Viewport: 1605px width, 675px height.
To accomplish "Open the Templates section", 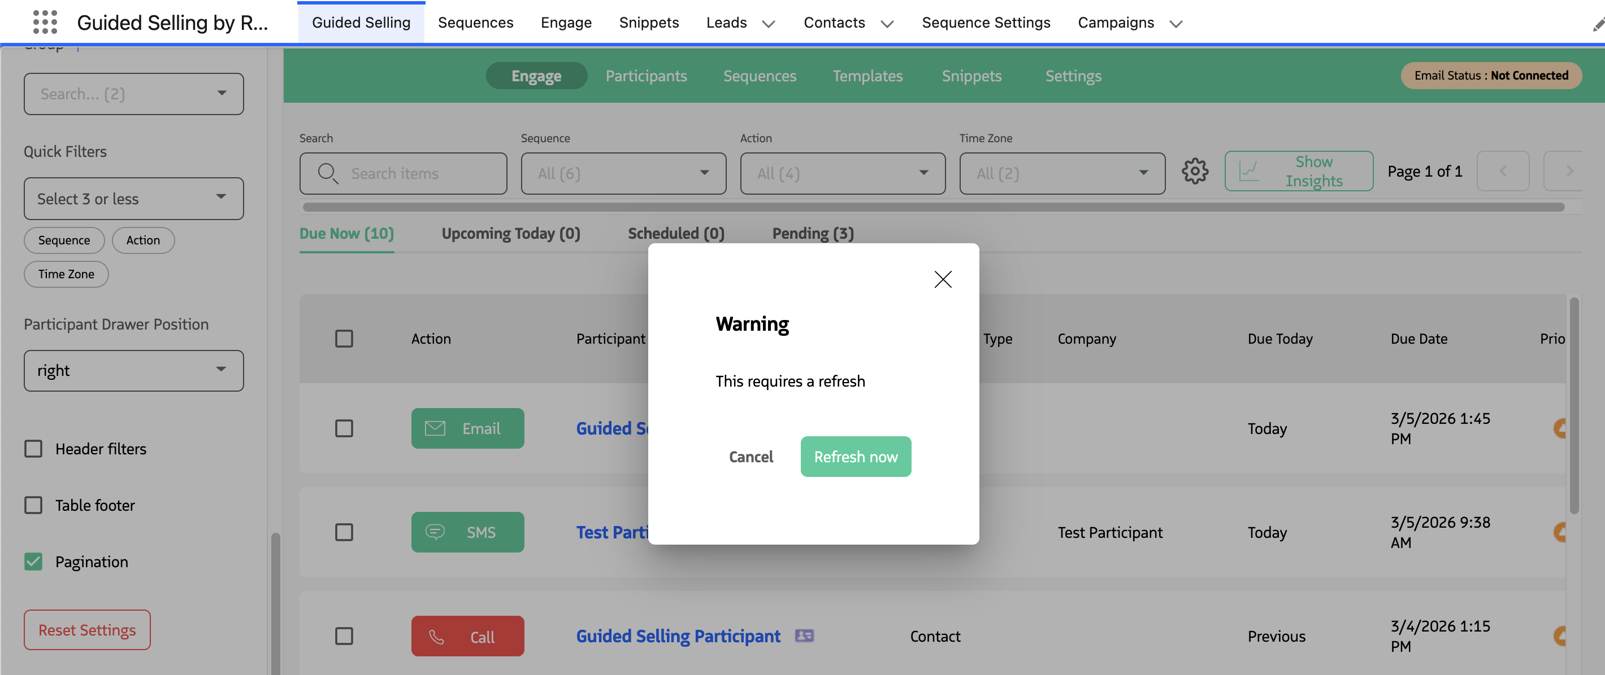I will (867, 75).
